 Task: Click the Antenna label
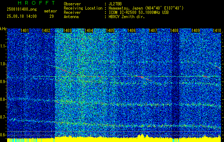point(71,17)
